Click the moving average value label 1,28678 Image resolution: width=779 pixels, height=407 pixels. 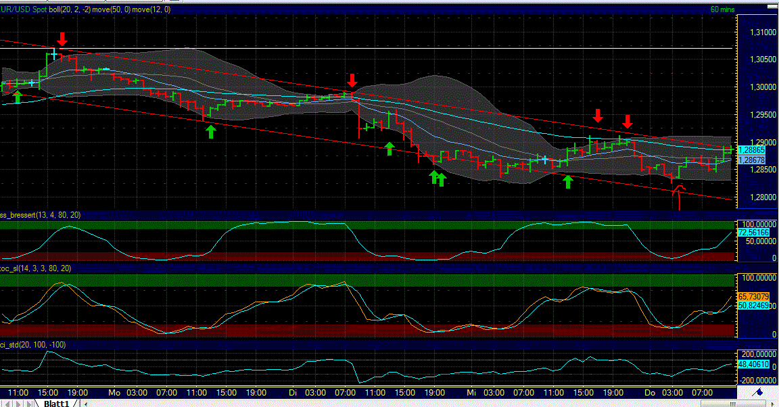pos(752,160)
